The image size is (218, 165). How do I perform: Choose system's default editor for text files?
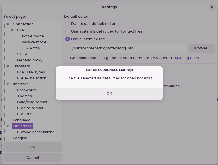[x=68, y=31]
